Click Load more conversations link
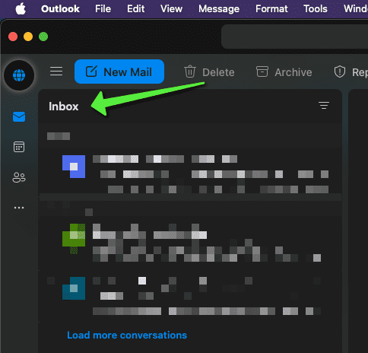Image resolution: width=368 pixels, height=353 pixels. pos(127,336)
